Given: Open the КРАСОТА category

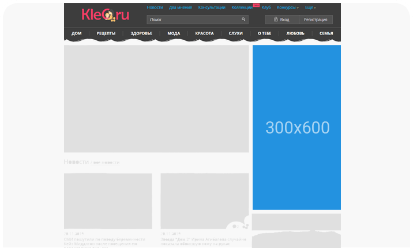Looking at the screenshot, I should (x=204, y=33).
